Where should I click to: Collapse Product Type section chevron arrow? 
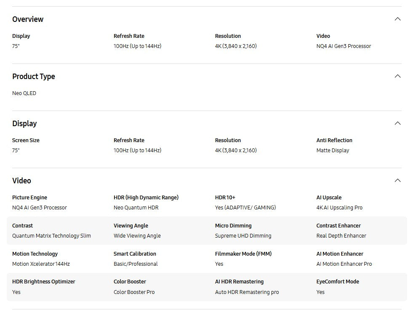point(397,77)
